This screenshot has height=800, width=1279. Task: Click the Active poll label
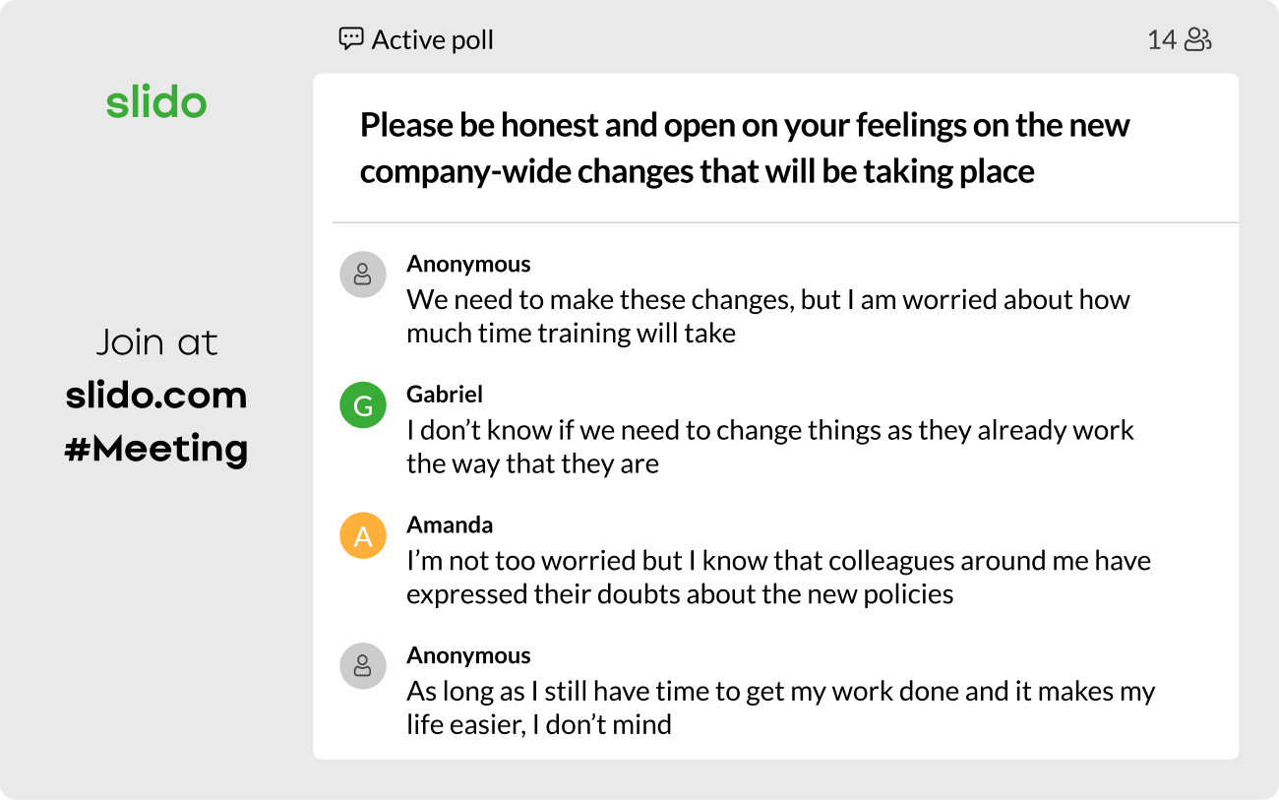432,40
